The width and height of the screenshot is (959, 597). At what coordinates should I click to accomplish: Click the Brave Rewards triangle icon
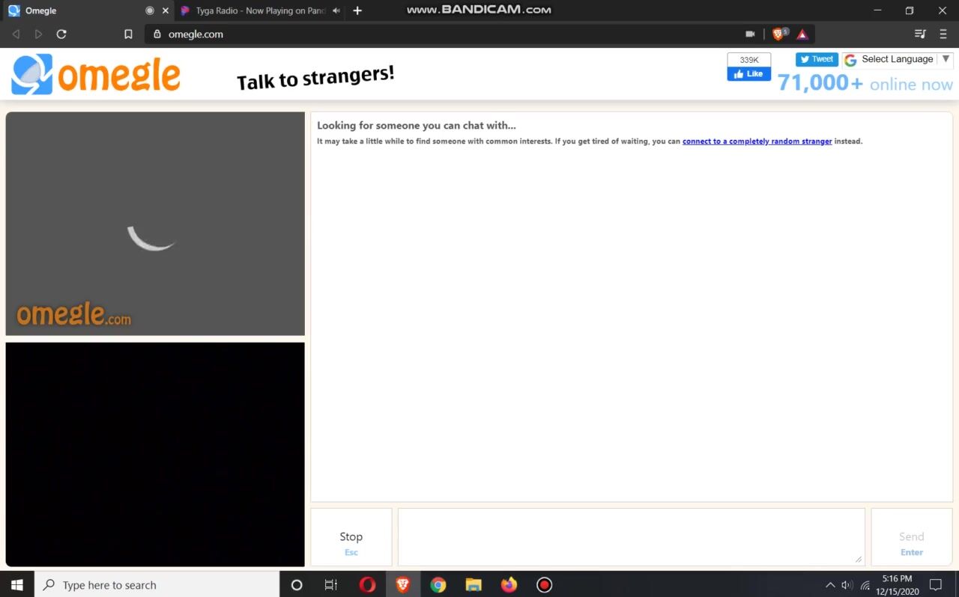point(802,34)
